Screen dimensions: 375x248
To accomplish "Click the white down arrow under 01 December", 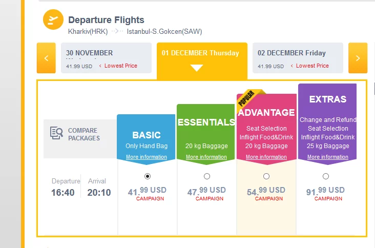I will [197, 68].
